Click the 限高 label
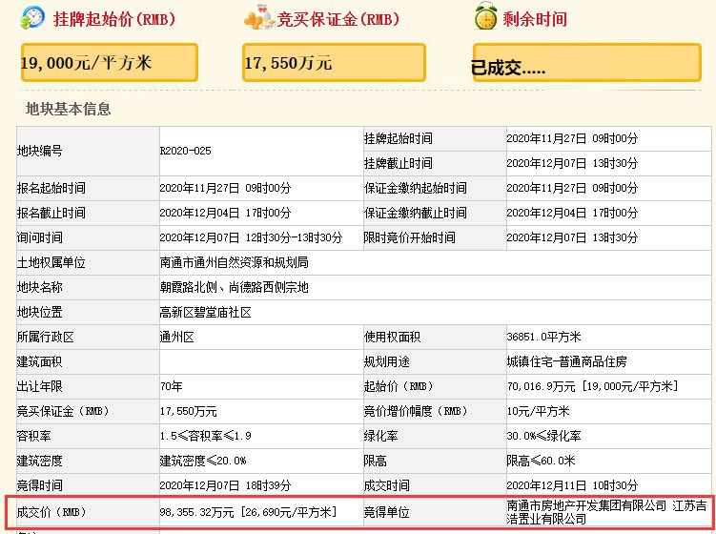 click(376, 461)
